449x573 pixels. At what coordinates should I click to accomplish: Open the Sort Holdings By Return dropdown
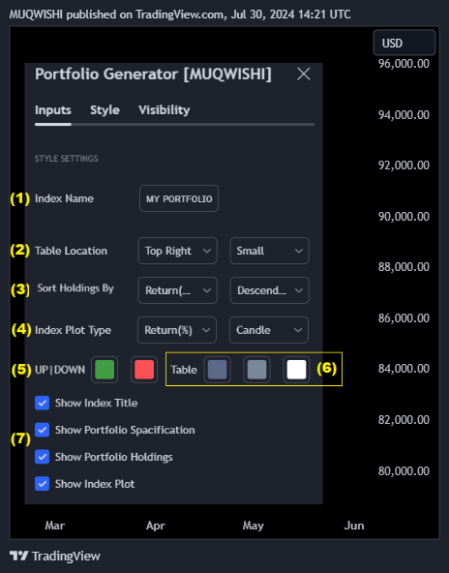(177, 290)
